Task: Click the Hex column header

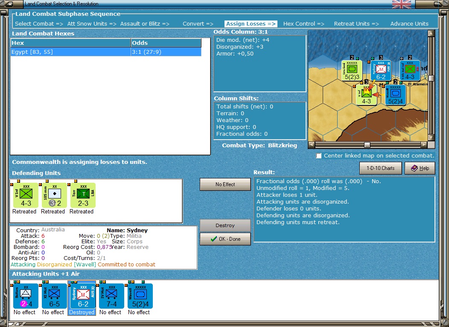Action: pos(70,43)
